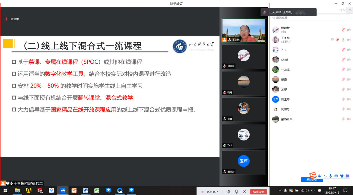353x195 pixels.
Task: Pop out the members panel window
Action: (x=341, y=10)
